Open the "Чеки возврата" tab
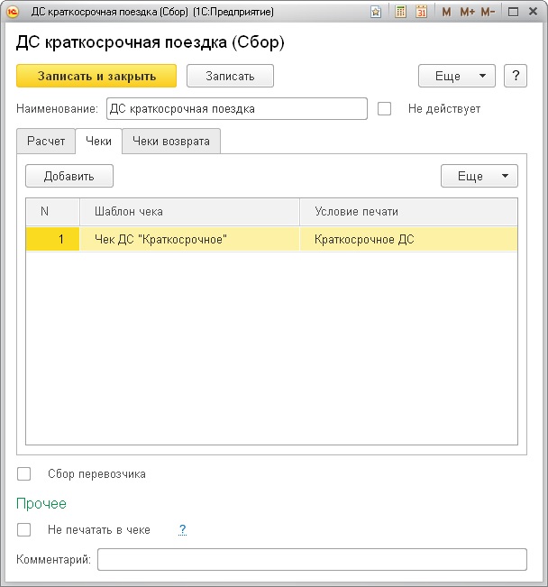This screenshot has width=548, height=587. (x=171, y=142)
